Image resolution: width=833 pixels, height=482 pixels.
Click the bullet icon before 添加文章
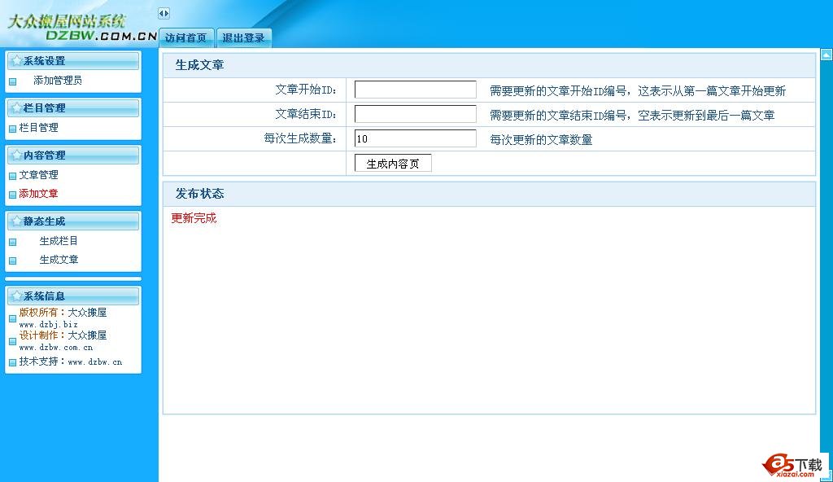tap(13, 195)
